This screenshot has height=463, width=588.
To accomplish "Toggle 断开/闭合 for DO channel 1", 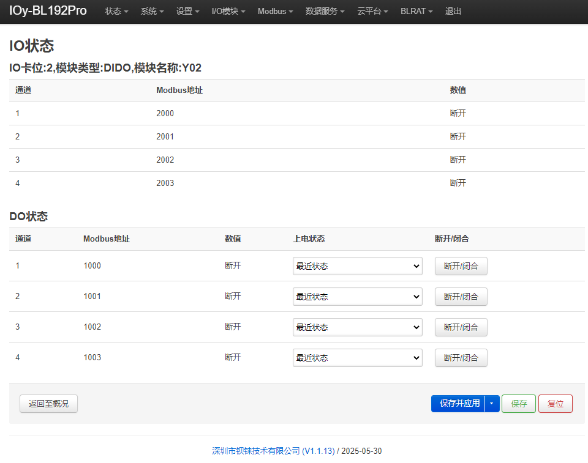I will click(461, 266).
